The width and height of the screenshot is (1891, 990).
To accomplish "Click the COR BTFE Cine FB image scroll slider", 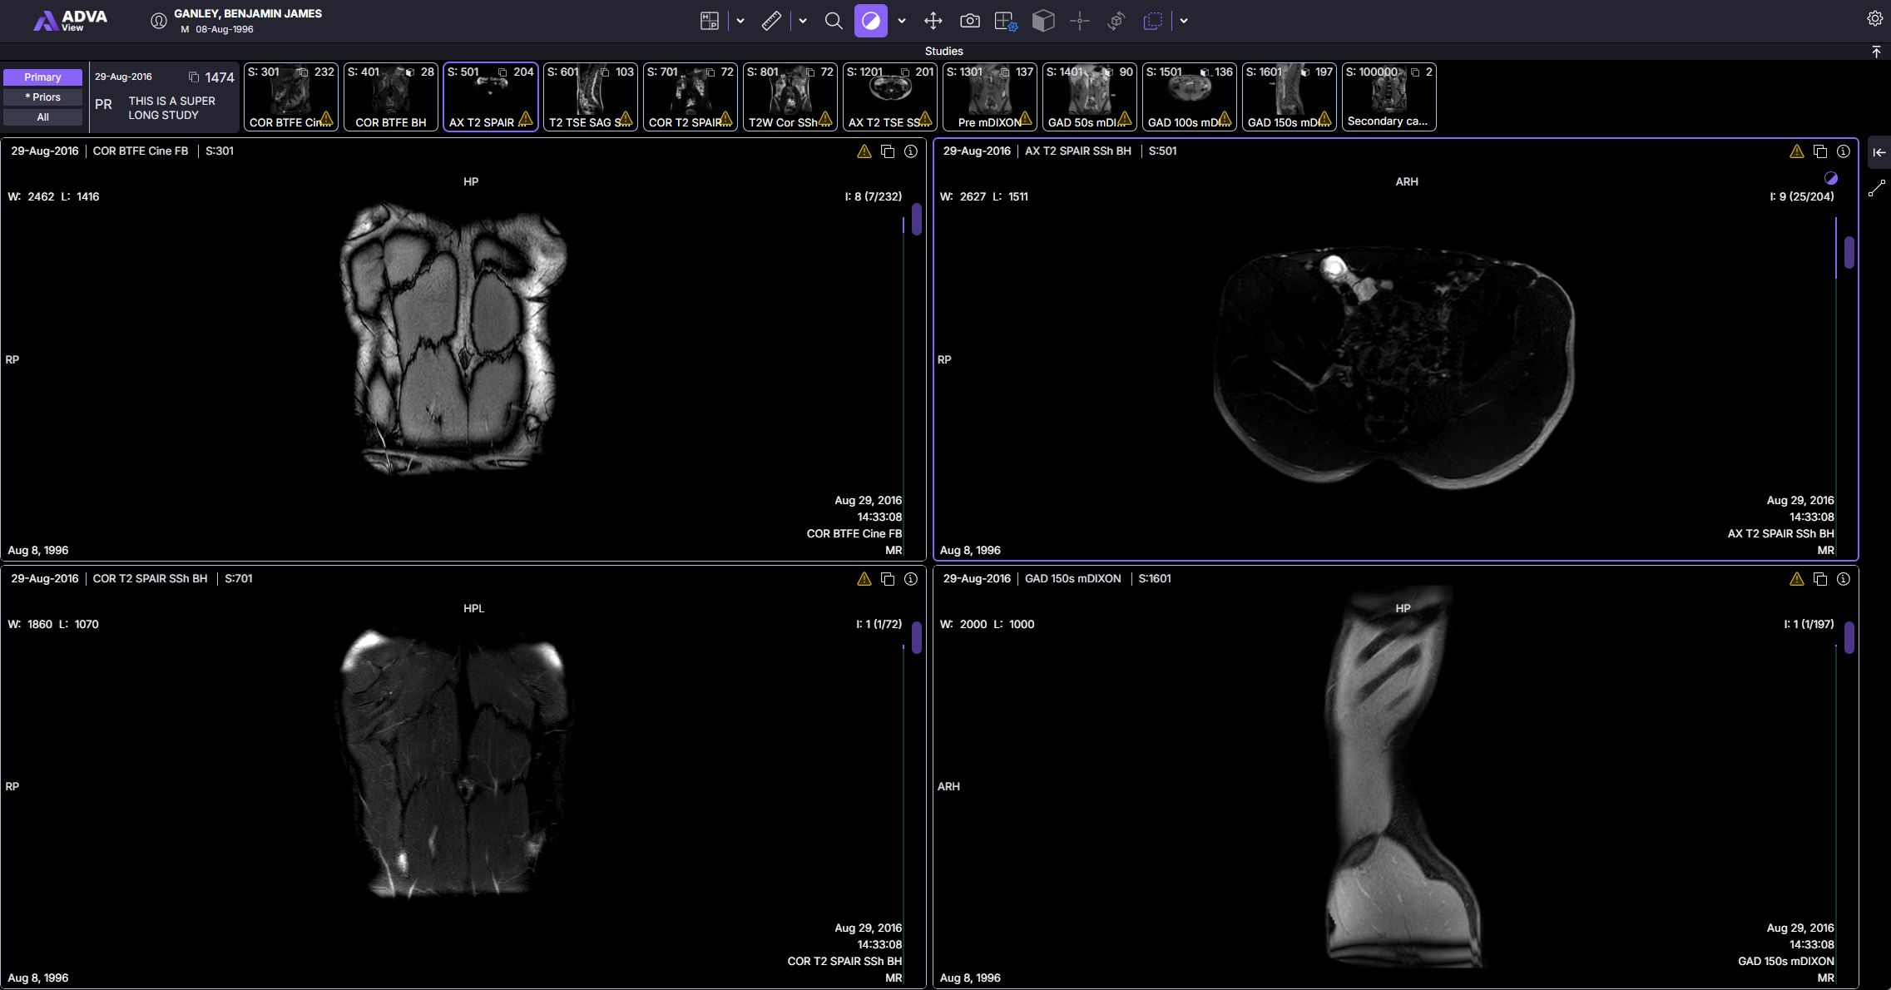I will (917, 220).
